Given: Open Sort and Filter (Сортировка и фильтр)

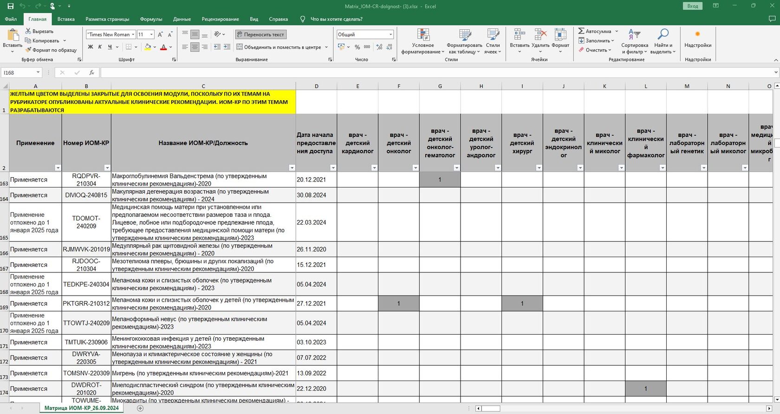Looking at the screenshot, I should [x=635, y=41].
